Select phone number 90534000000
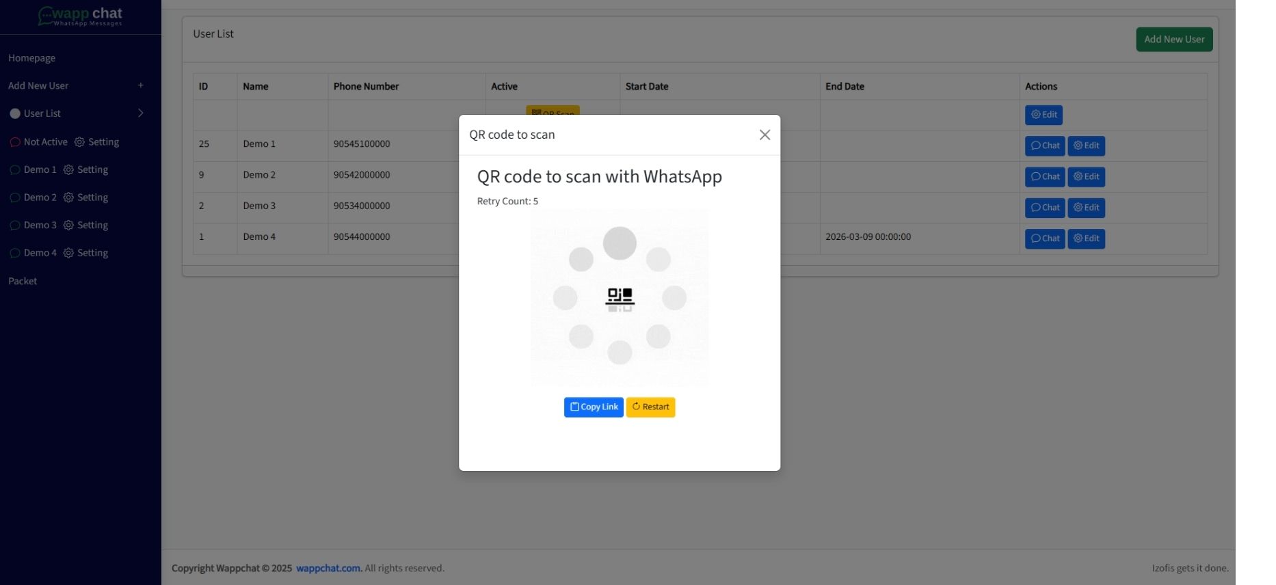This screenshot has width=1276, height=585. click(x=362, y=206)
